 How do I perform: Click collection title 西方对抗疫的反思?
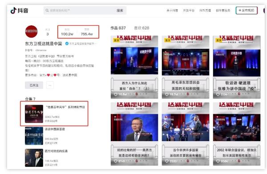pos(57,151)
